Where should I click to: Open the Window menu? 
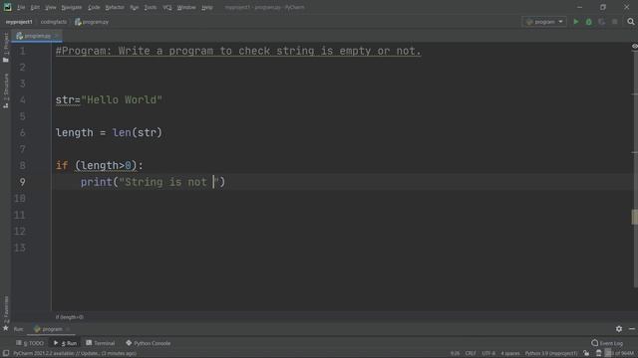click(x=186, y=7)
